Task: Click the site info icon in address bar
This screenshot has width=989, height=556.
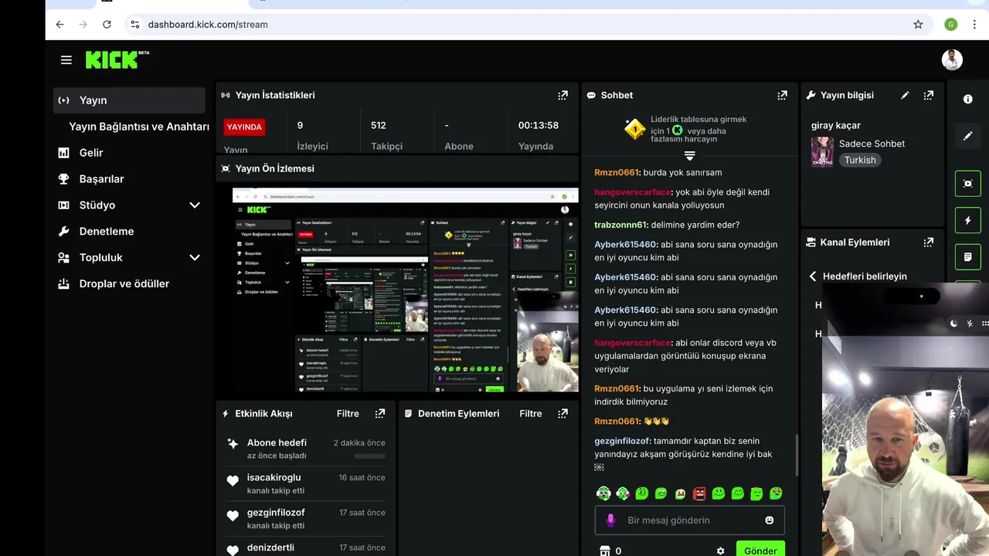Action: click(x=134, y=24)
